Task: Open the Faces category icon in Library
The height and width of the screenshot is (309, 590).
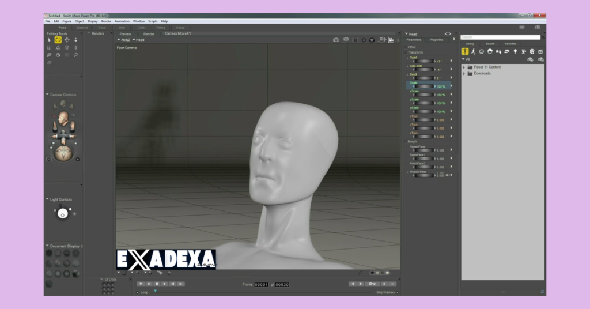Action: coord(482,51)
